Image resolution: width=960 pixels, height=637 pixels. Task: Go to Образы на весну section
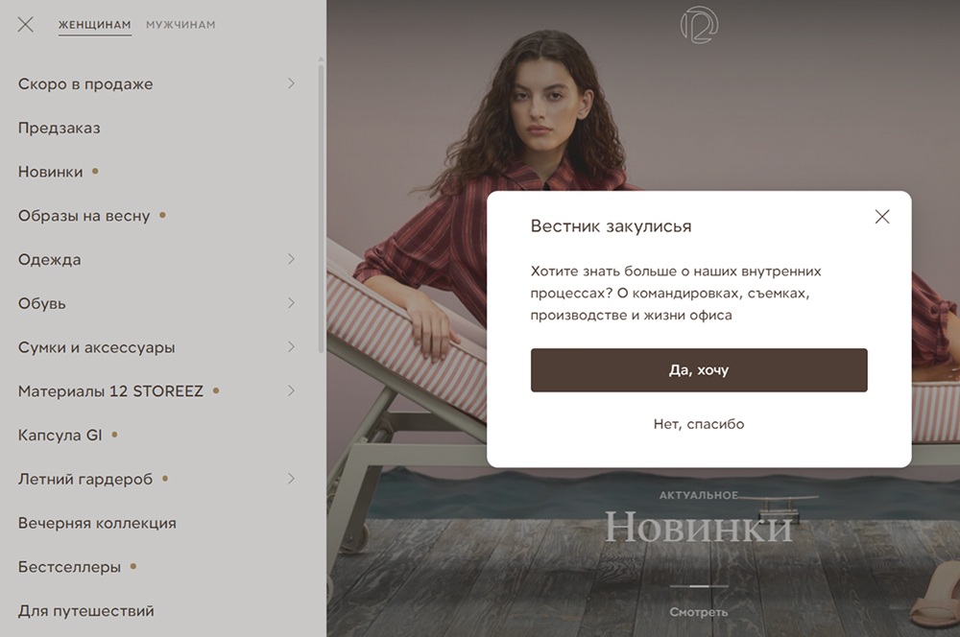click(x=84, y=216)
